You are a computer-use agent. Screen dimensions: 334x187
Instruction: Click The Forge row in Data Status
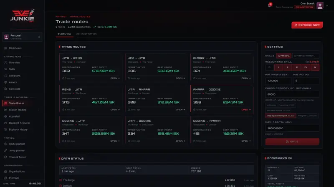(156, 180)
